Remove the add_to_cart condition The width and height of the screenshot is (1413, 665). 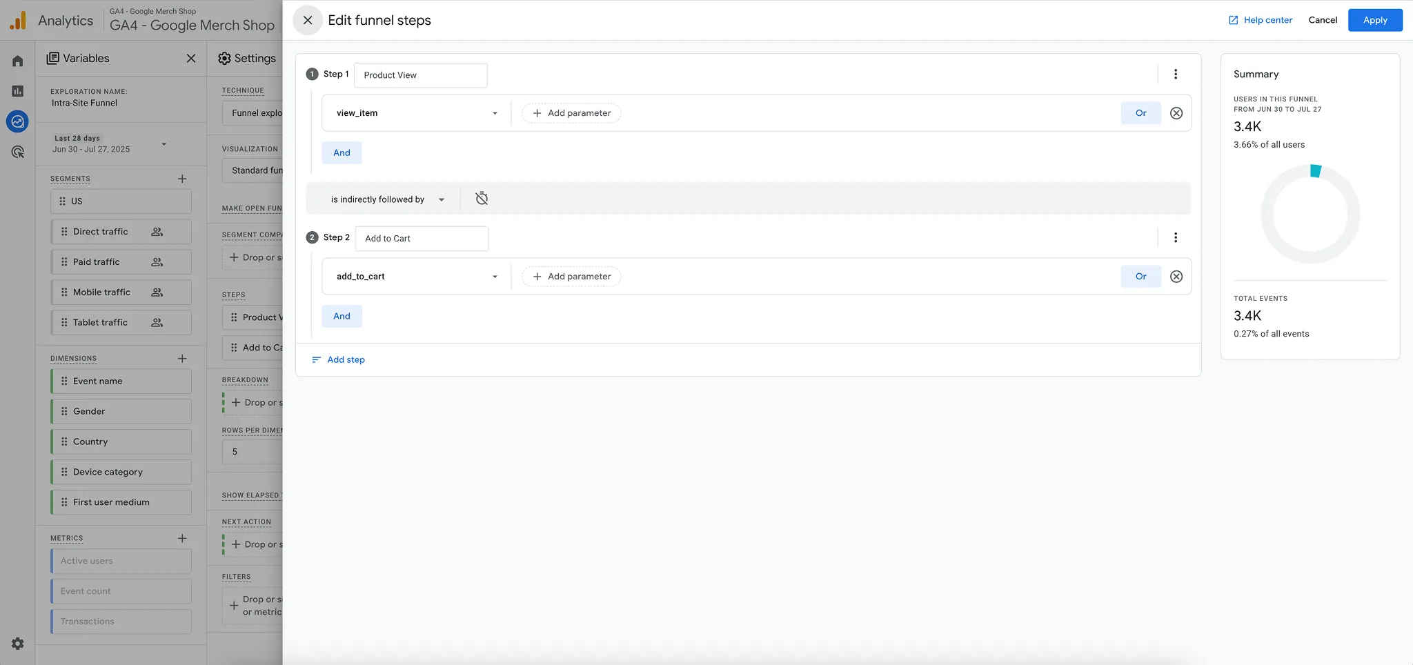[x=1176, y=276]
